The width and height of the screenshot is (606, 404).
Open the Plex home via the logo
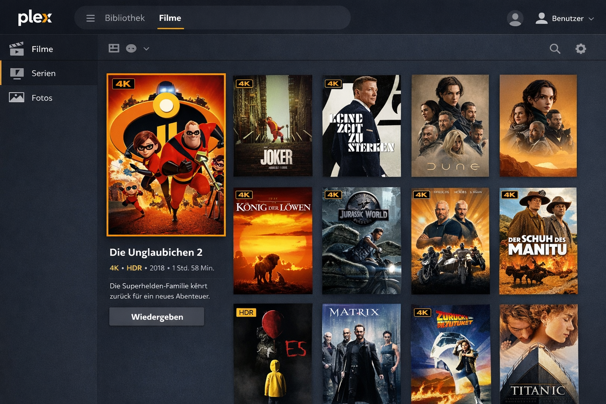[35, 18]
